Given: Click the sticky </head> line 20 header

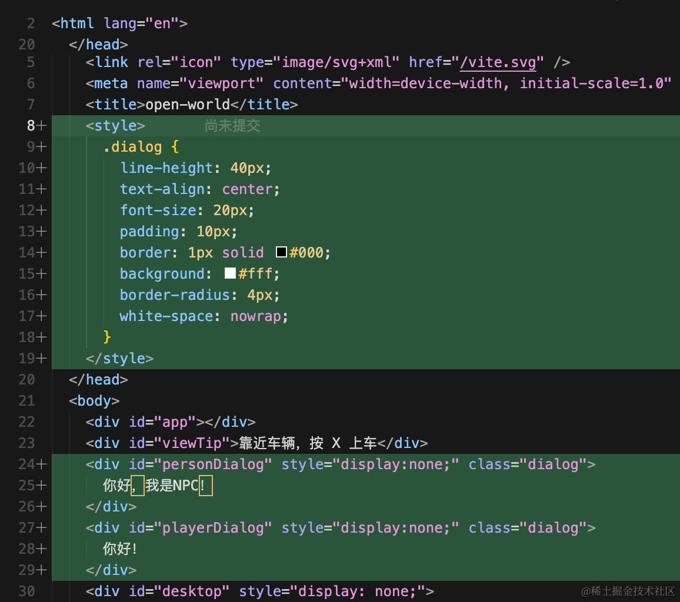Looking at the screenshot, I should [98, 45].
